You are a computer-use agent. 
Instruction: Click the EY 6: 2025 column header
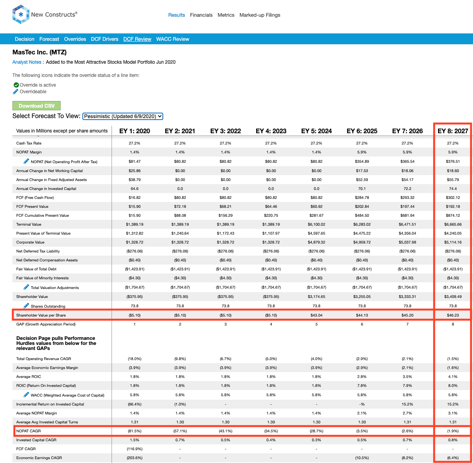click(x=362, y=131)
